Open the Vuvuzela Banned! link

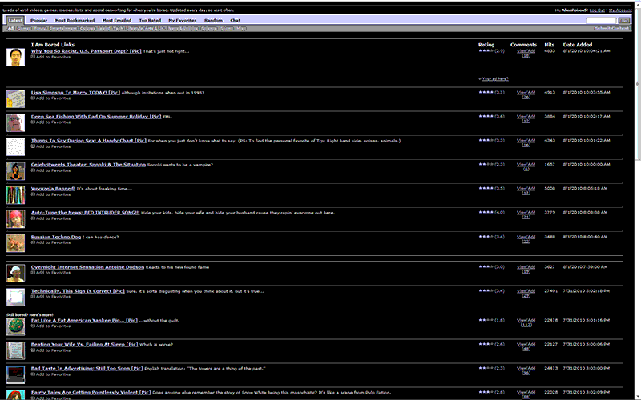[x=53, y=189]
